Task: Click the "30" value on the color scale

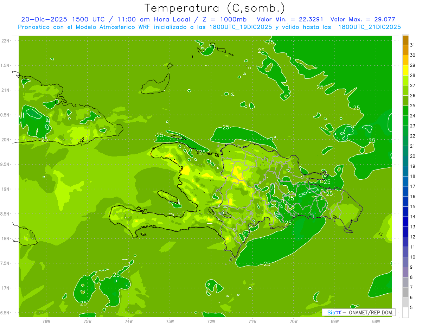Action: coord(413,55)
